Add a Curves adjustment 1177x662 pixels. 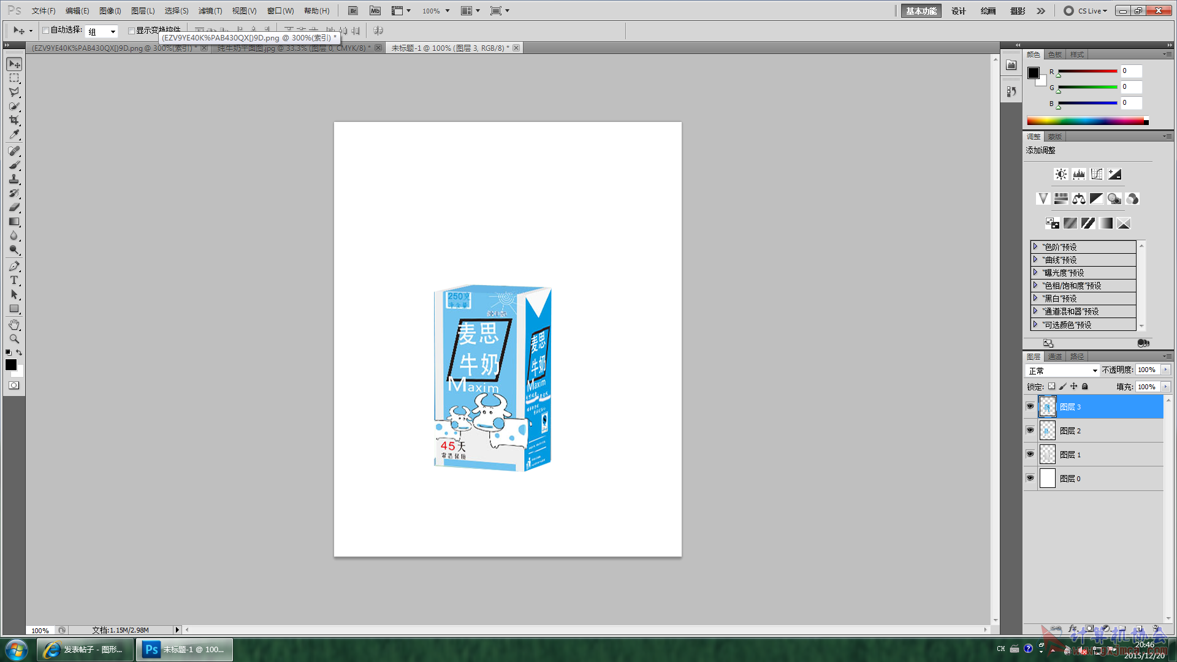click(1096, 175)
